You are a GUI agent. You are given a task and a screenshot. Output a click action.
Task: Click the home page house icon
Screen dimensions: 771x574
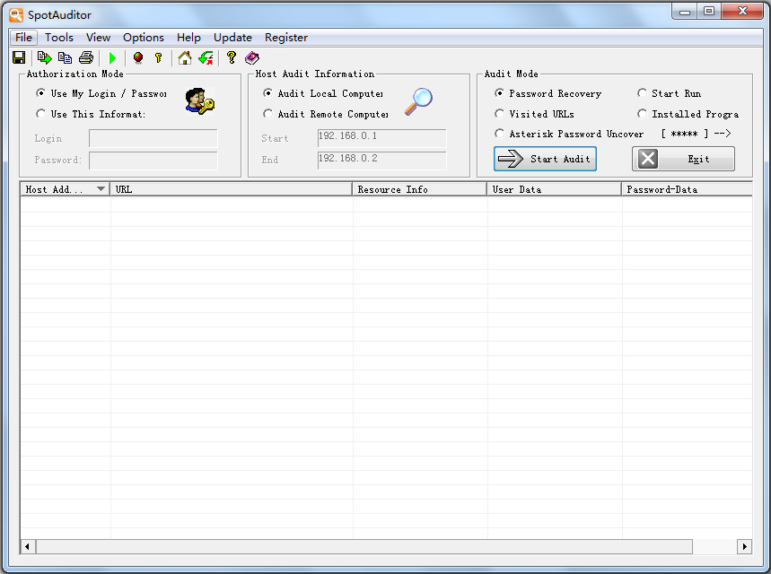(x=185, y=57)
